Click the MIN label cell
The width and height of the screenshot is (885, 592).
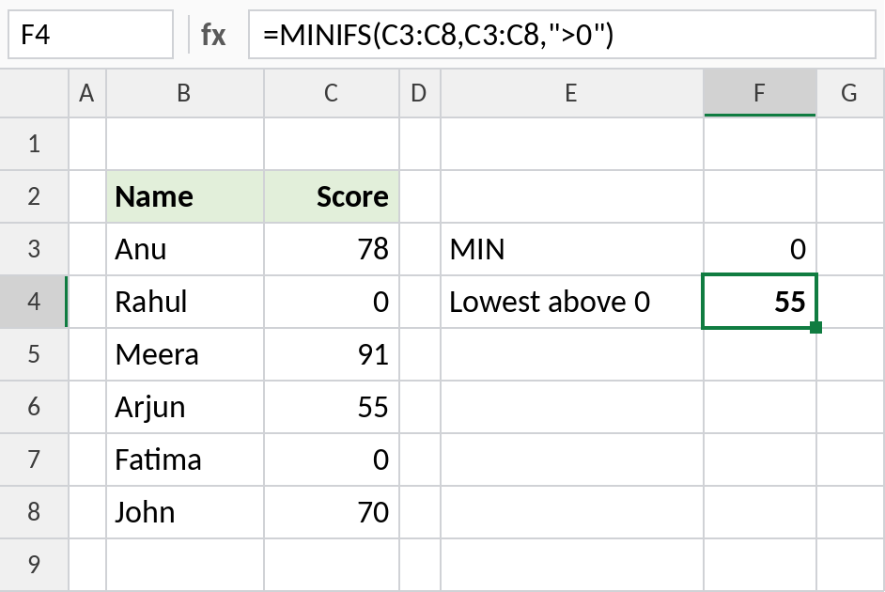tap(572, 249)
